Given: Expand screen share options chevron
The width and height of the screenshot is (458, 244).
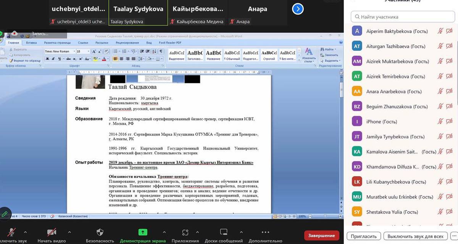Looking at the screenshot, I should 164,232.
